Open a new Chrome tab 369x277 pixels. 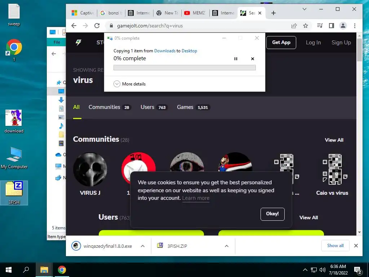[x=273, y=13]
